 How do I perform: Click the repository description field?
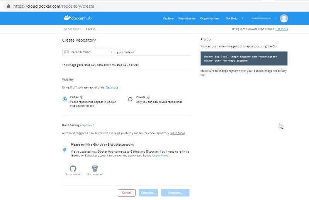[127, 65]
